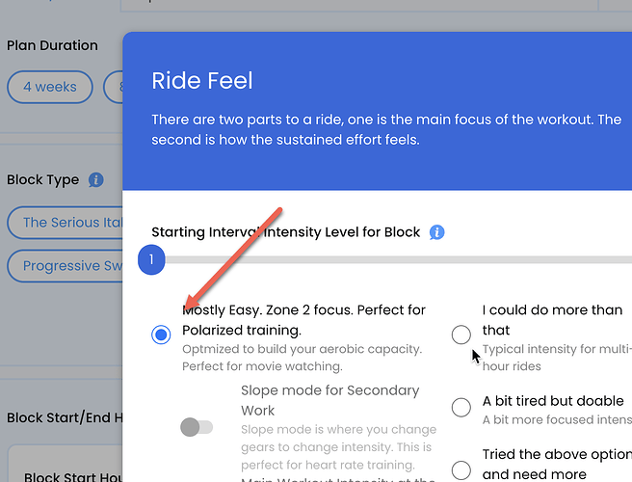Click 'Slope mode for Secondary Work' label

(330, 400)
